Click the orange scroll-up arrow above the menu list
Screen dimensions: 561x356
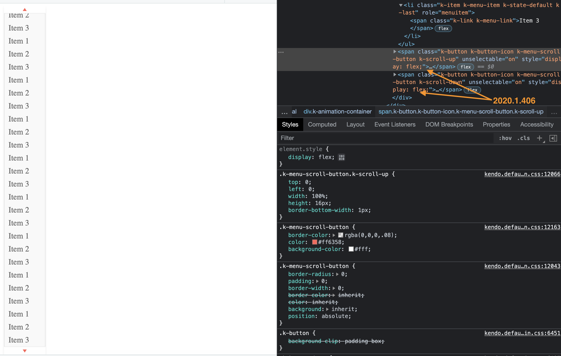(x=24, y=9)
